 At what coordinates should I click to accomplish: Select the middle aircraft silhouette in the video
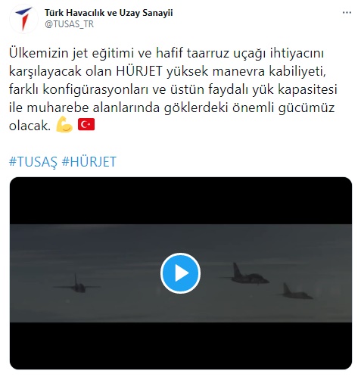[244, 275]
